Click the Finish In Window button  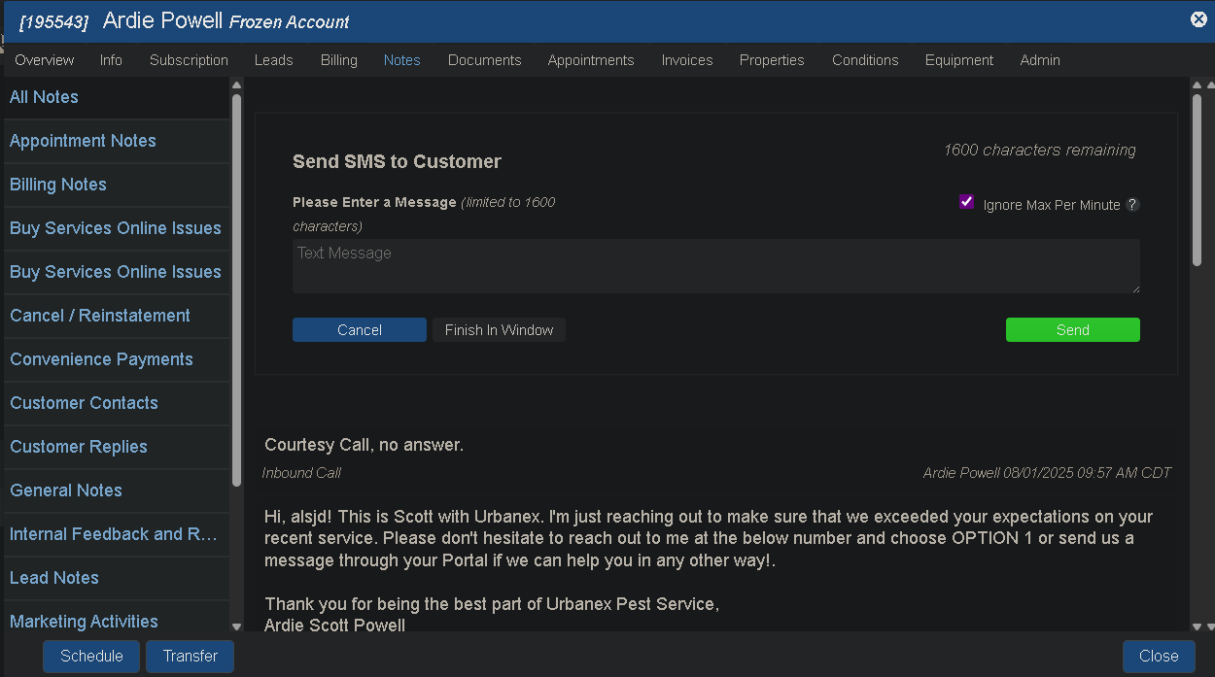[499, 330]
